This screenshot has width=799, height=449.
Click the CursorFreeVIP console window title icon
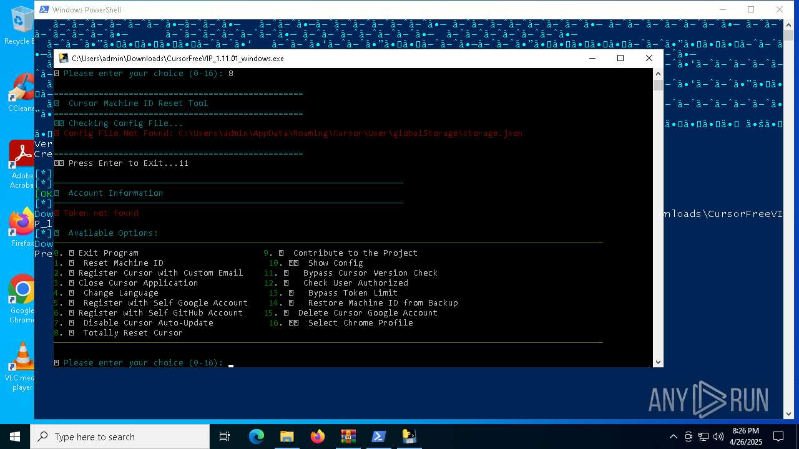[64, 58]
